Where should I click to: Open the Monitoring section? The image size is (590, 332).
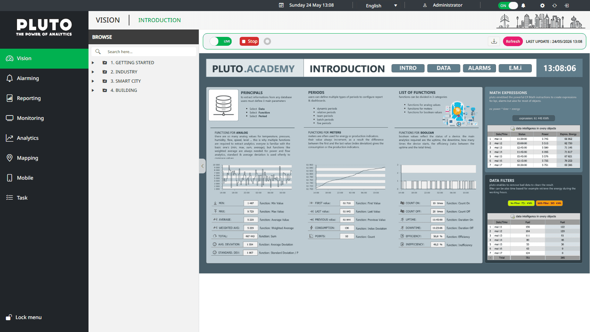click(x=44, y=118)
